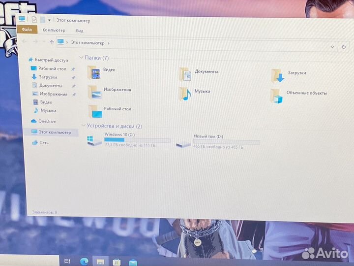Click the New folder quick access icon
The image size is (354, 266).
[x=42, y=20]
